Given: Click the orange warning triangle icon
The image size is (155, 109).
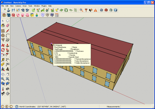Looking at the screenshot, I should coord(95,10).
